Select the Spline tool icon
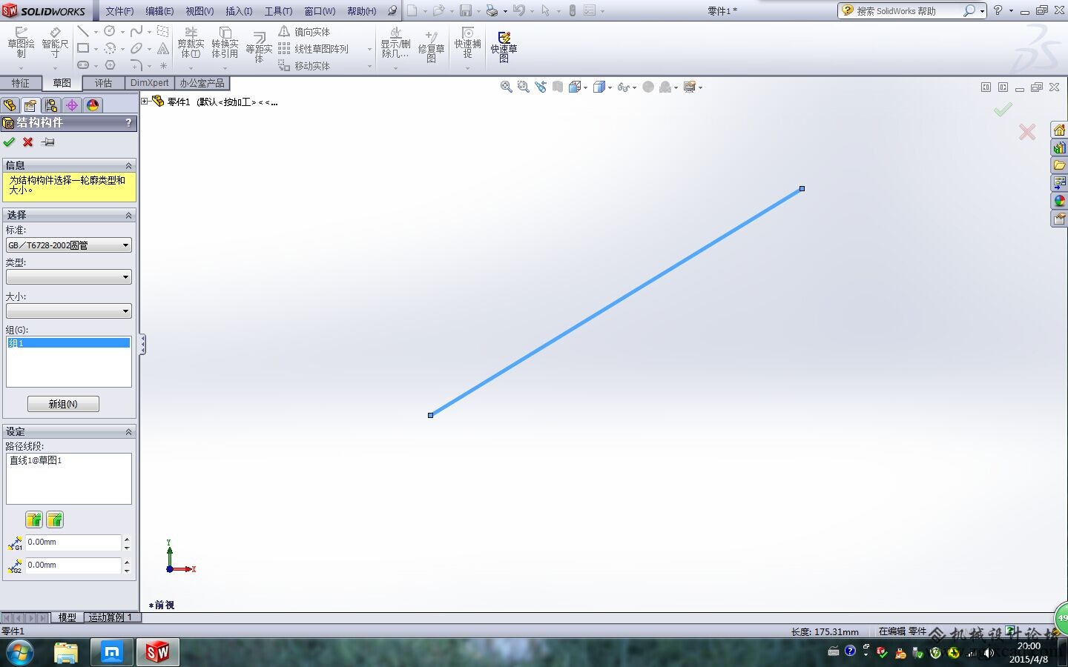 click(x=136, y=31)
